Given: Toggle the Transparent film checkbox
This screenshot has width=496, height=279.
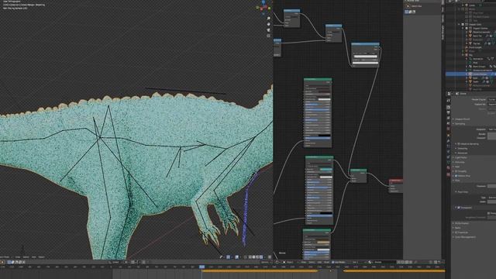Looking at the screenshot, I should (459, 208).
